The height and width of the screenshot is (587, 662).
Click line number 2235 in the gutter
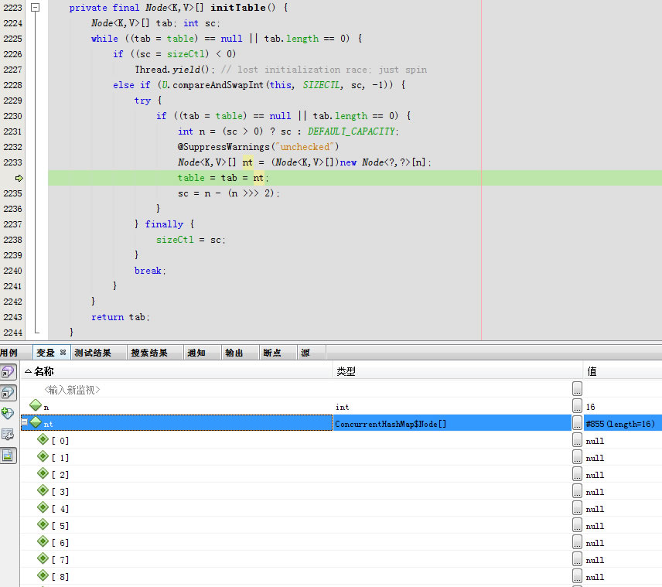tap(12, 193)
